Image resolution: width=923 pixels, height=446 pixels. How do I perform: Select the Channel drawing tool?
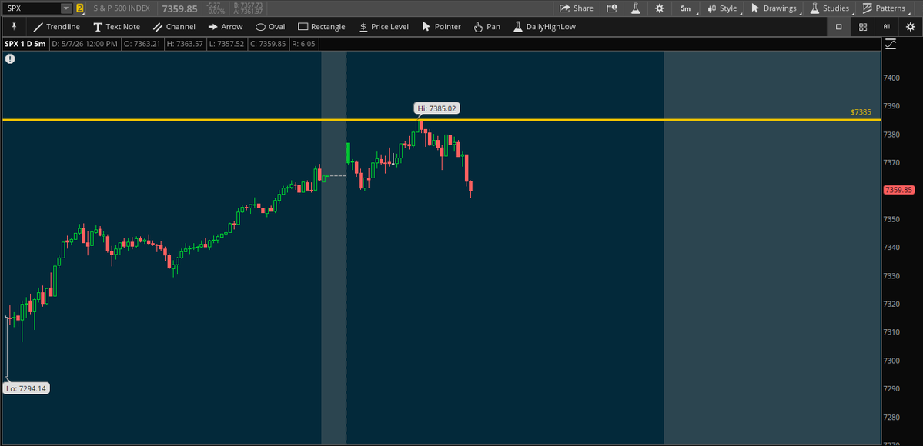[x=174, y=26]
